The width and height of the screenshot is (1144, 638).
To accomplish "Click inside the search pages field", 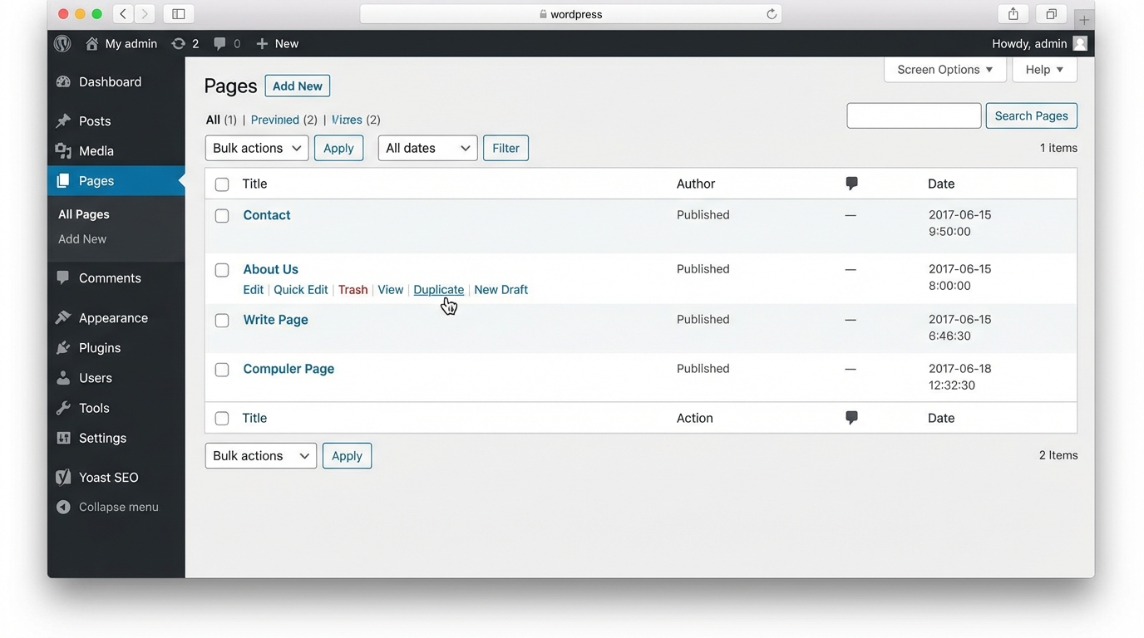I will [913, 115].
